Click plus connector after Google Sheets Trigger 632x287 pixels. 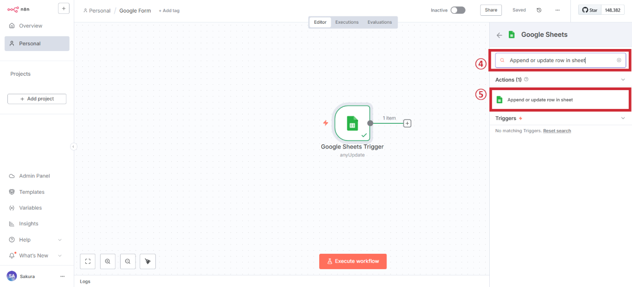tap(407, 123)
